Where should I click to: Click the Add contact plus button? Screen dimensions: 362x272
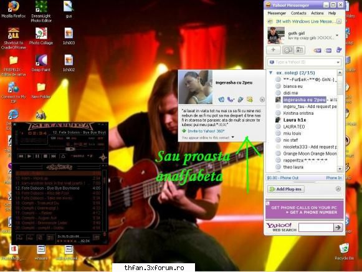[274, 50]
